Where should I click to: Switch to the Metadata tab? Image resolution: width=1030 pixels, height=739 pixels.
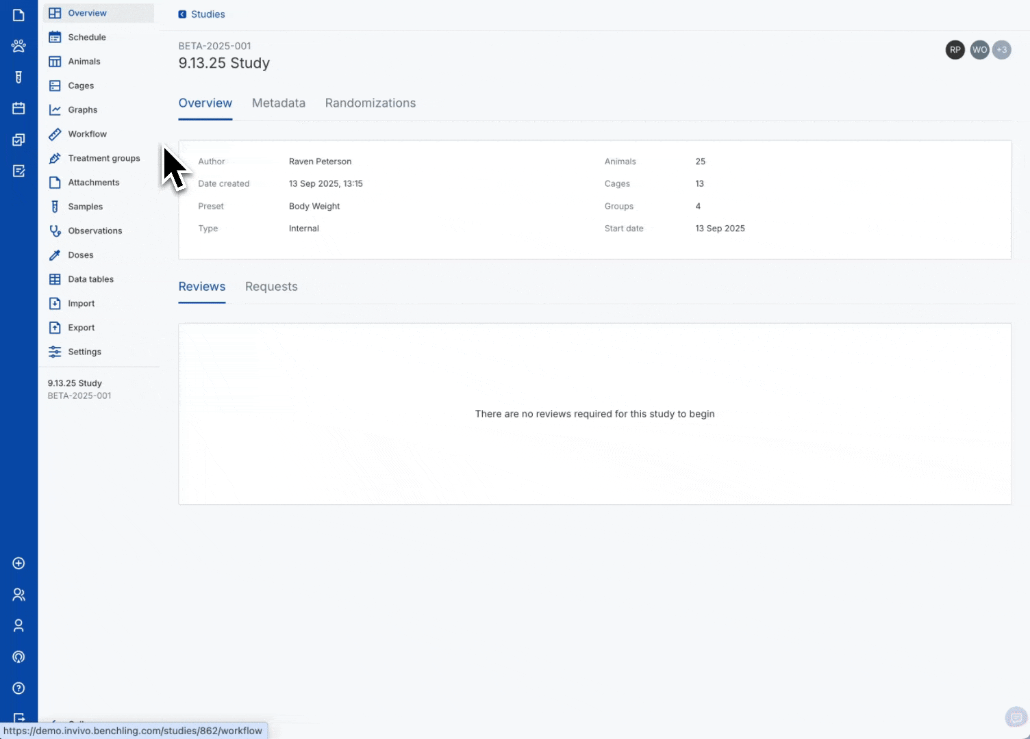point(278,103)
